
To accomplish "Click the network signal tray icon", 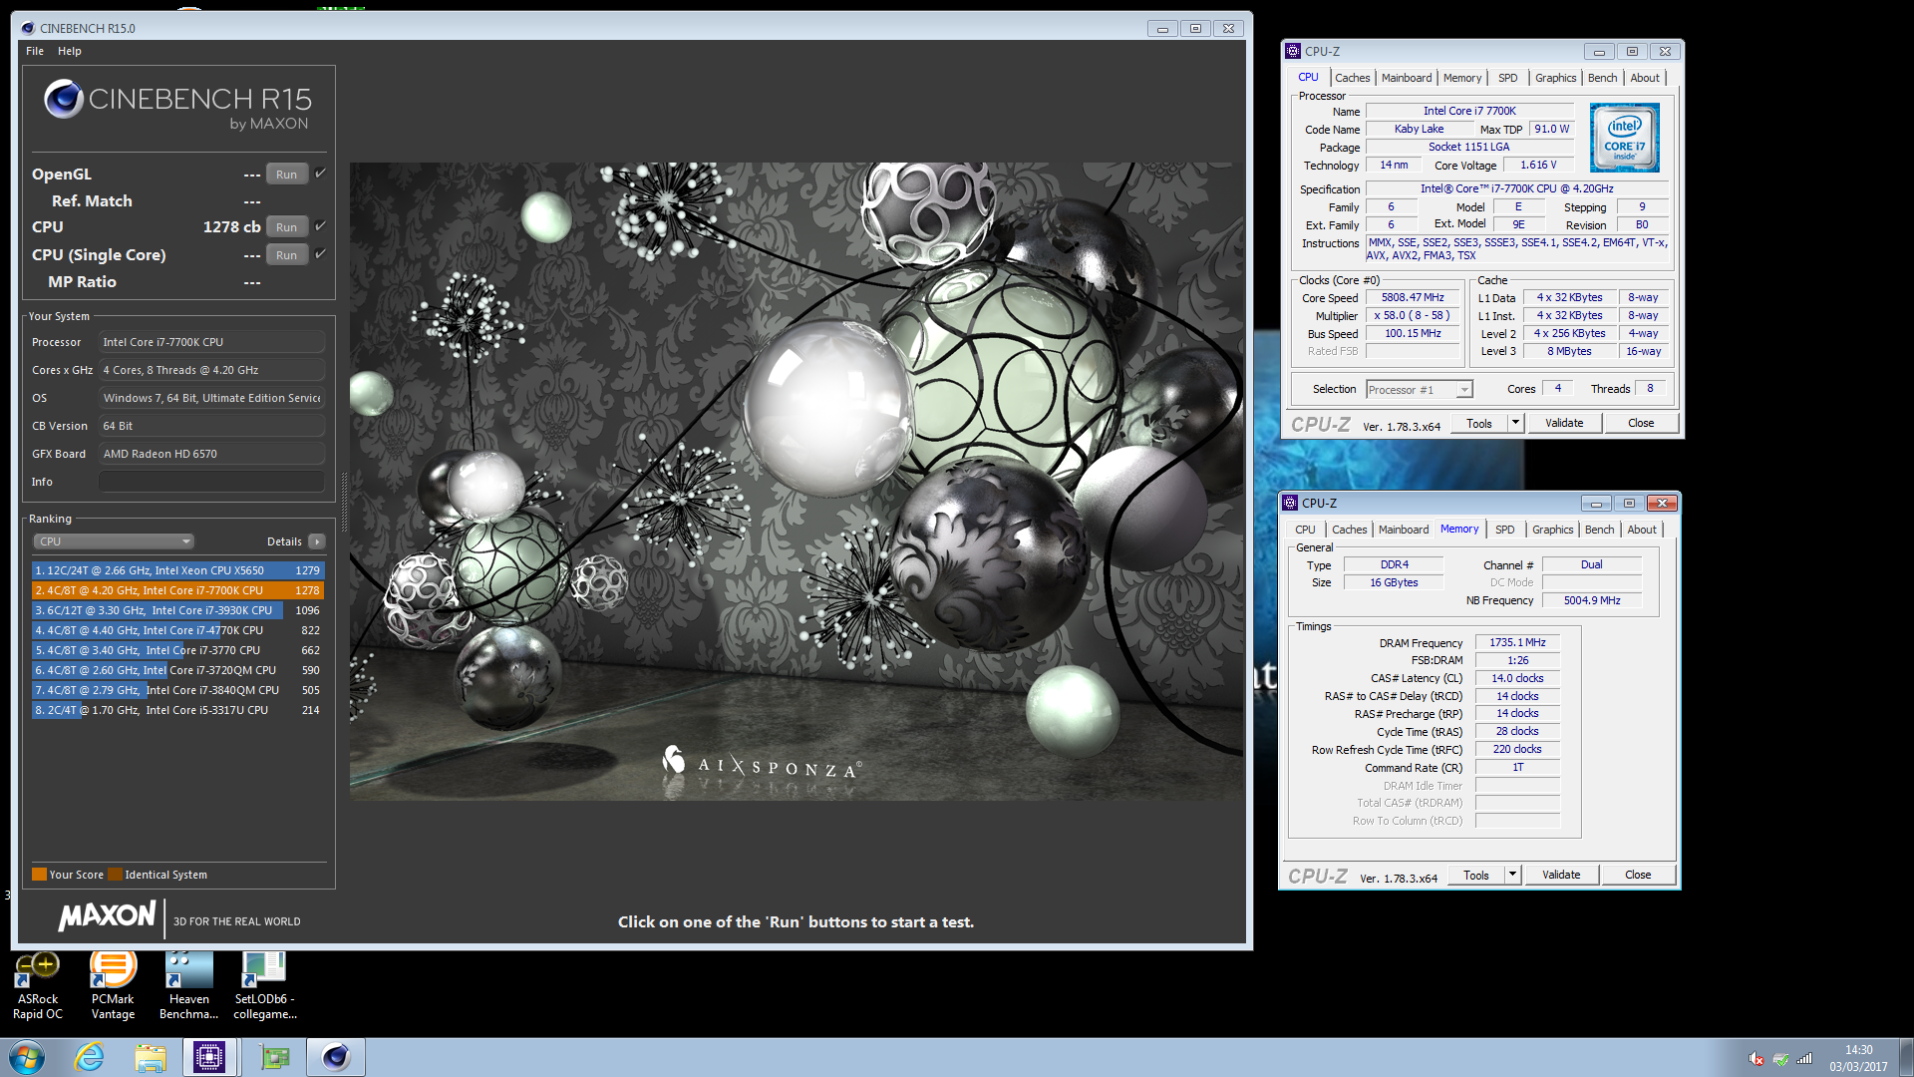I will pos(1804,1059).
